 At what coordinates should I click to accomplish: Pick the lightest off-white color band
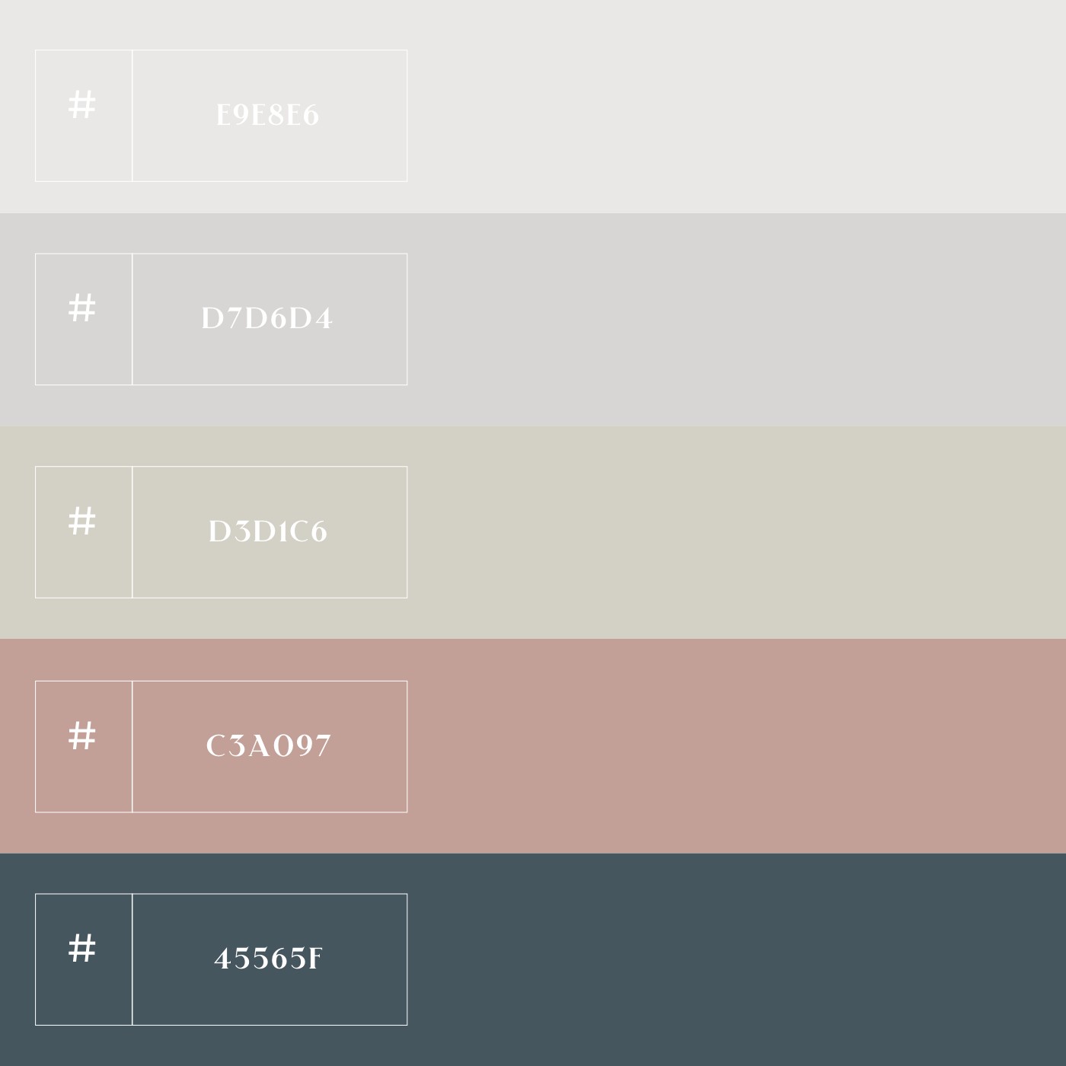533,107
